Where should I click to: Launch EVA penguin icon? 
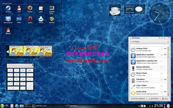point(19,9)
